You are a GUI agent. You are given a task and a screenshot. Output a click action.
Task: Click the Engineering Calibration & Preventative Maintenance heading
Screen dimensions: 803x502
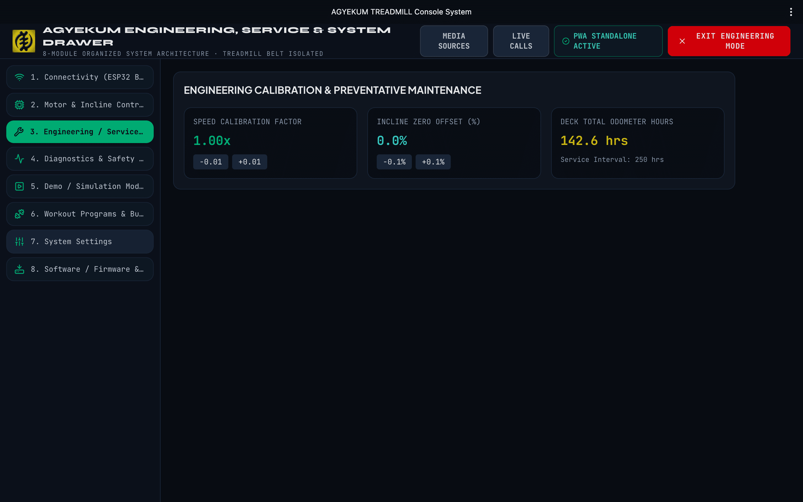(x=332, y=90)
